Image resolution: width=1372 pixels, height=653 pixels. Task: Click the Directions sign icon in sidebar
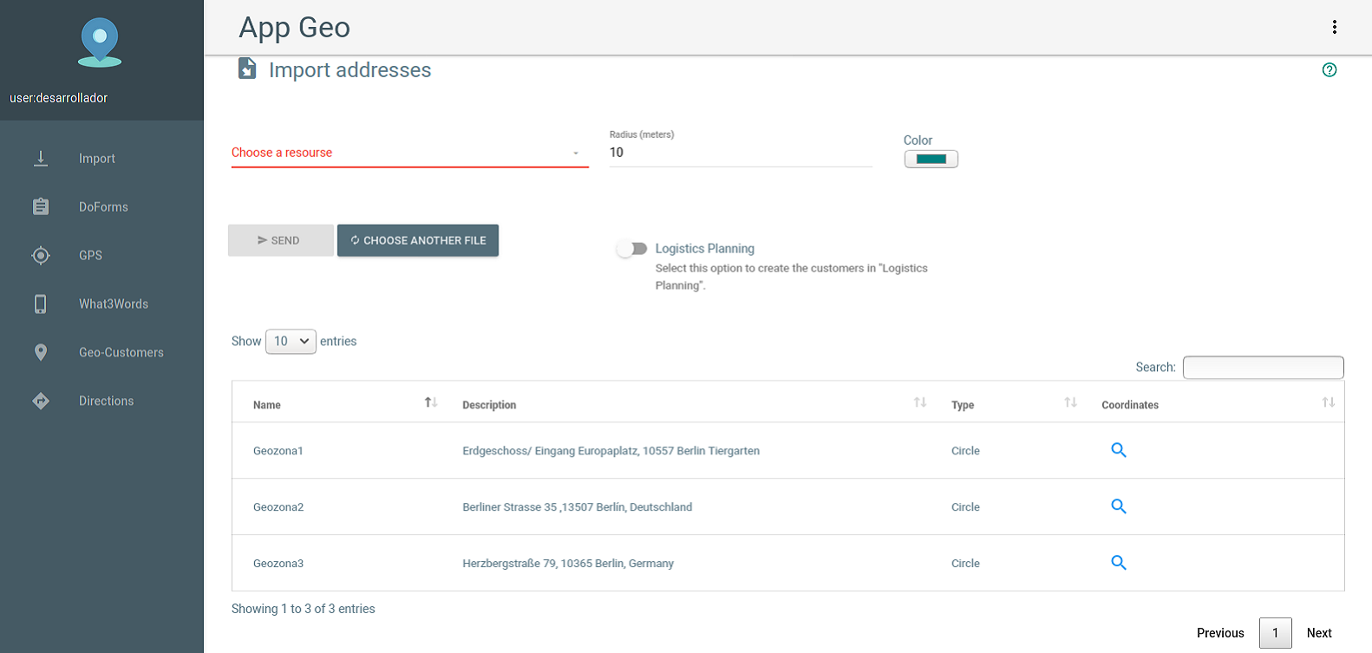click(x=41, y=401)
